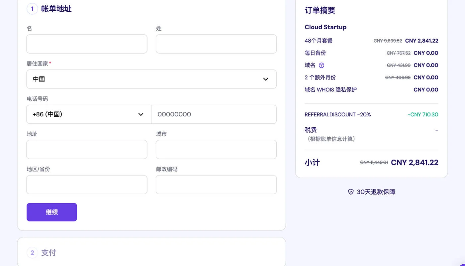Image resolution: width=465 pixels, height=266 pixels.
Task: Click the 名 first name field
Action: click(87, 44)
